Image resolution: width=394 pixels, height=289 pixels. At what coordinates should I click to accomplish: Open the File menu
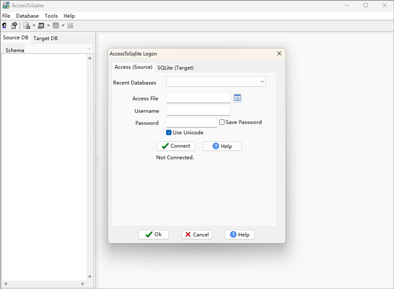pyautogui.click(x=7, y=16)
